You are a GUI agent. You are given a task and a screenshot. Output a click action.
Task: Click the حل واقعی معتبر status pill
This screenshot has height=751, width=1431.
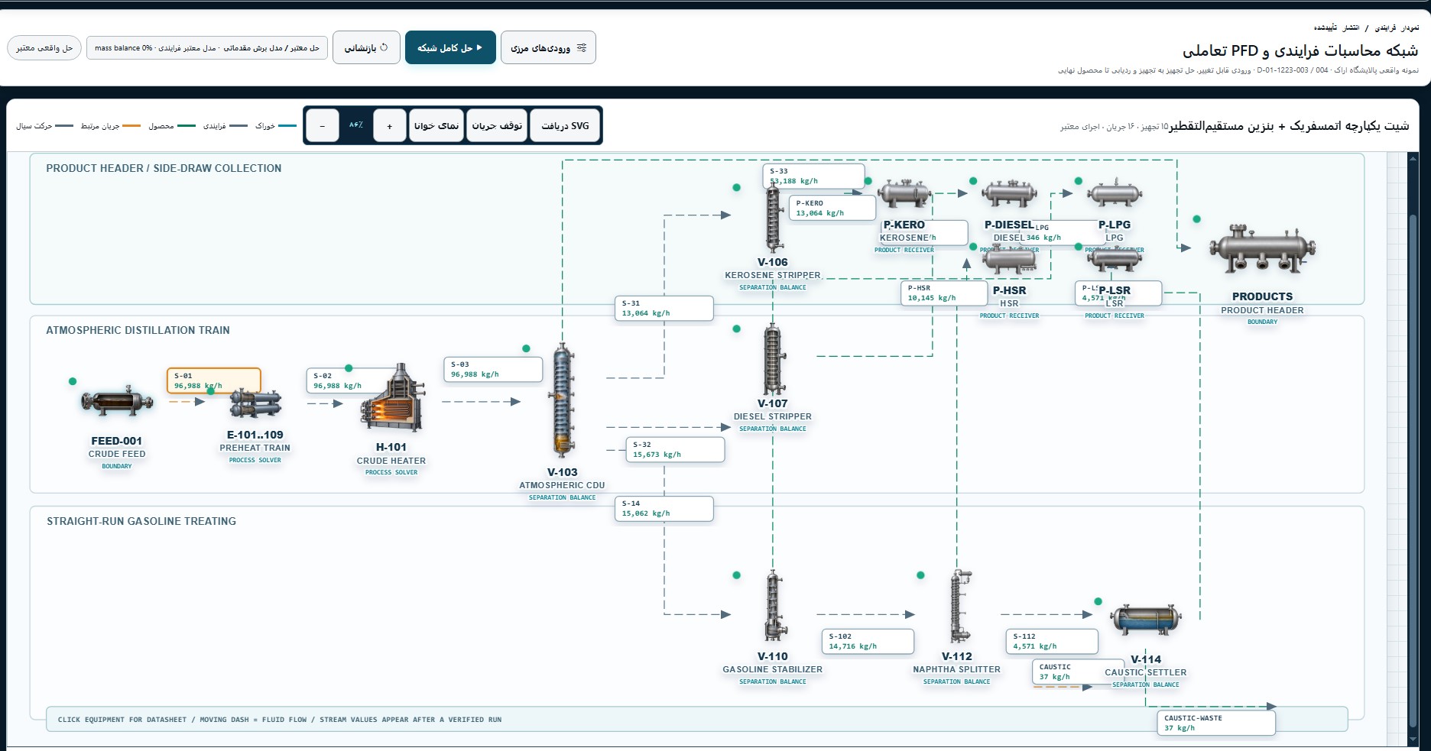(x=44, y=47)
